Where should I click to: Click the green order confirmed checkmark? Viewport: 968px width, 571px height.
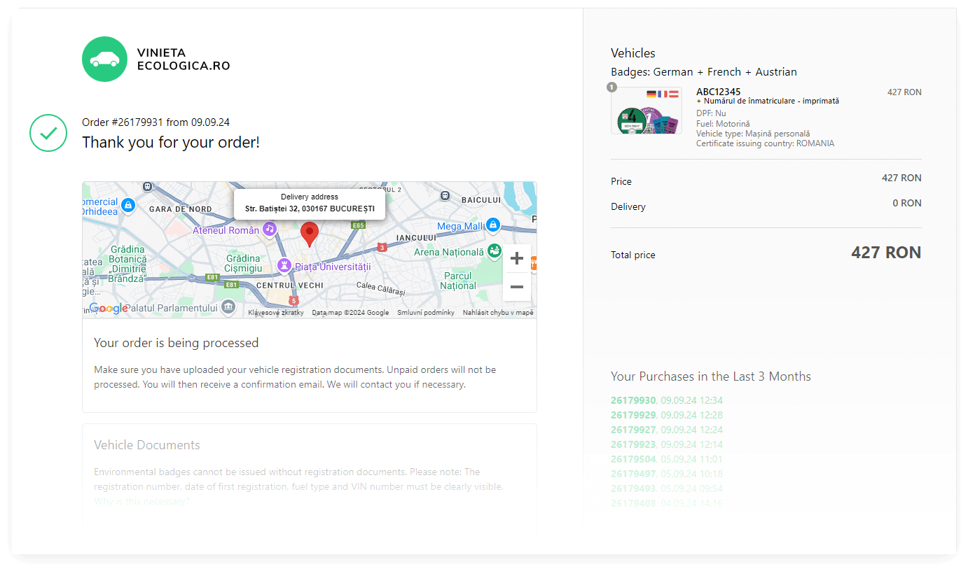coord(48,132)
